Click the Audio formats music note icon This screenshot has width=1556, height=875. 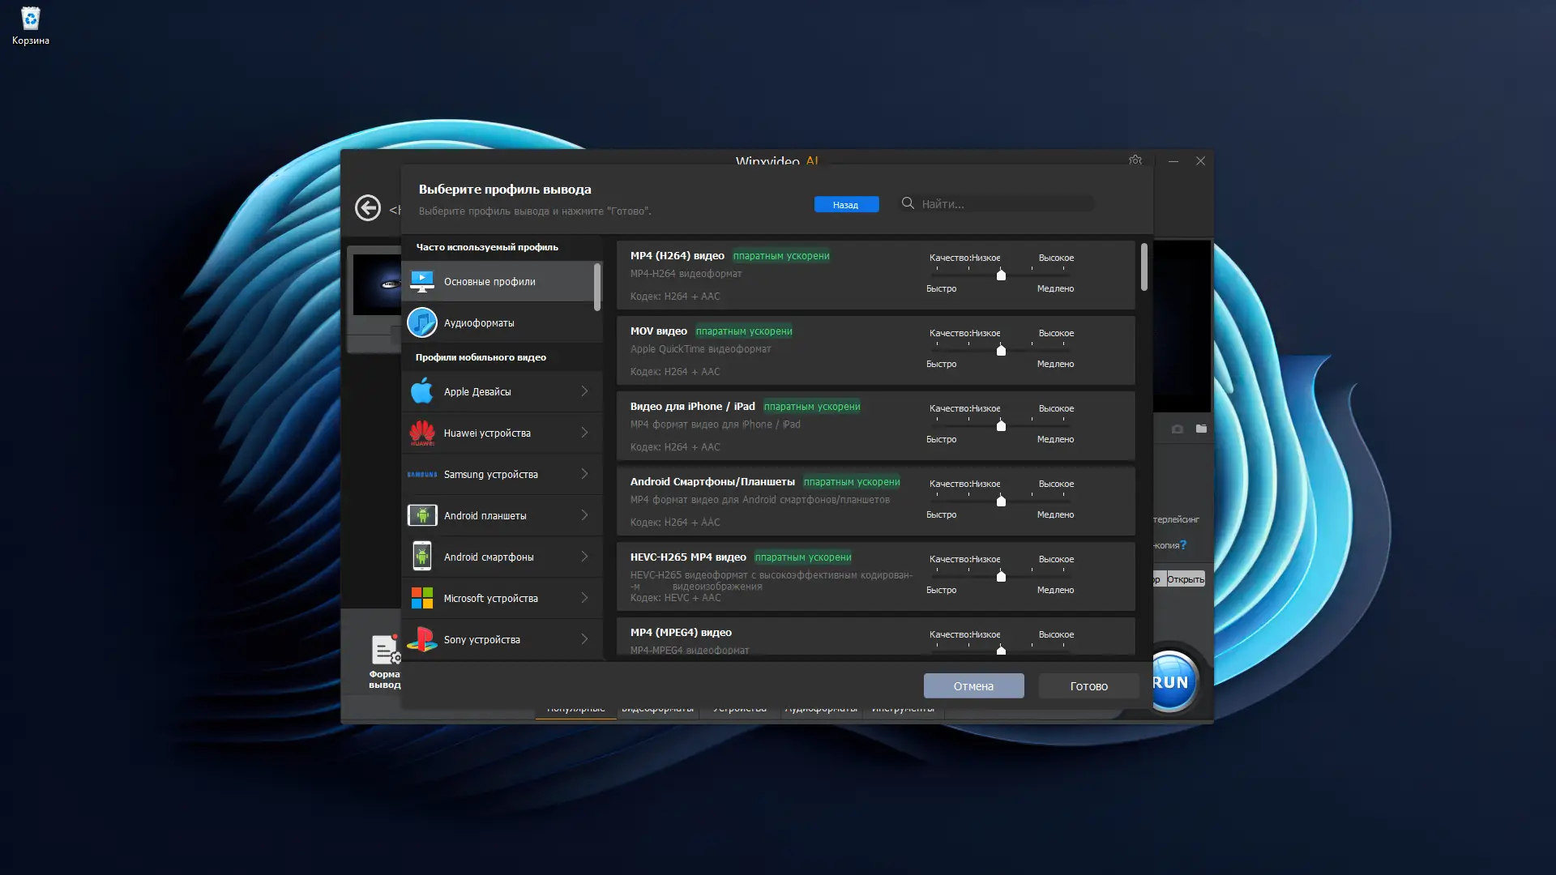tap(421, 322)
